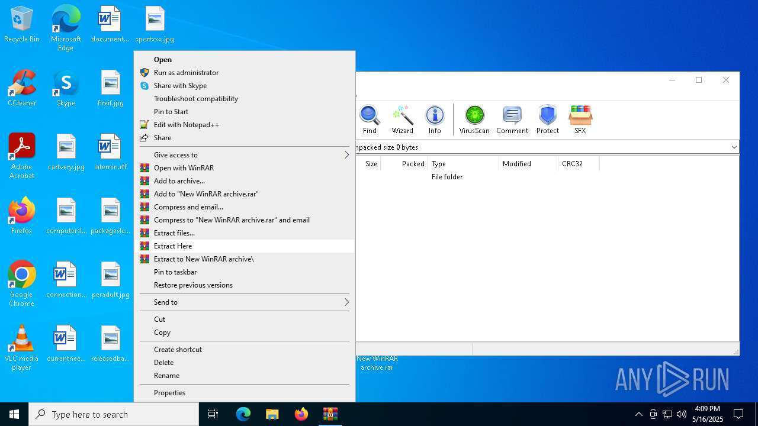Image resolution: width=758 pixels, height=426 pixels.
Task: Select the Skype desktop shortcut
Action: 66,88
